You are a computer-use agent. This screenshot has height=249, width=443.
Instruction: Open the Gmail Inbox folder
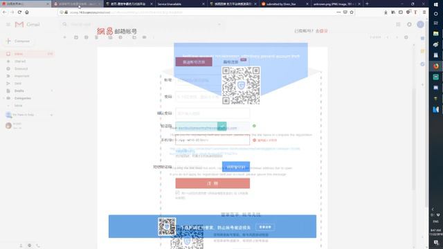(x=28, y=54)
